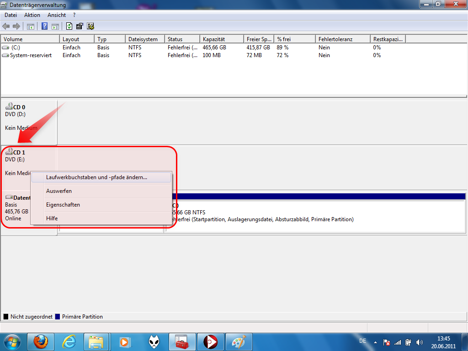Launch Paint from the taskbar

pos(239,341)
